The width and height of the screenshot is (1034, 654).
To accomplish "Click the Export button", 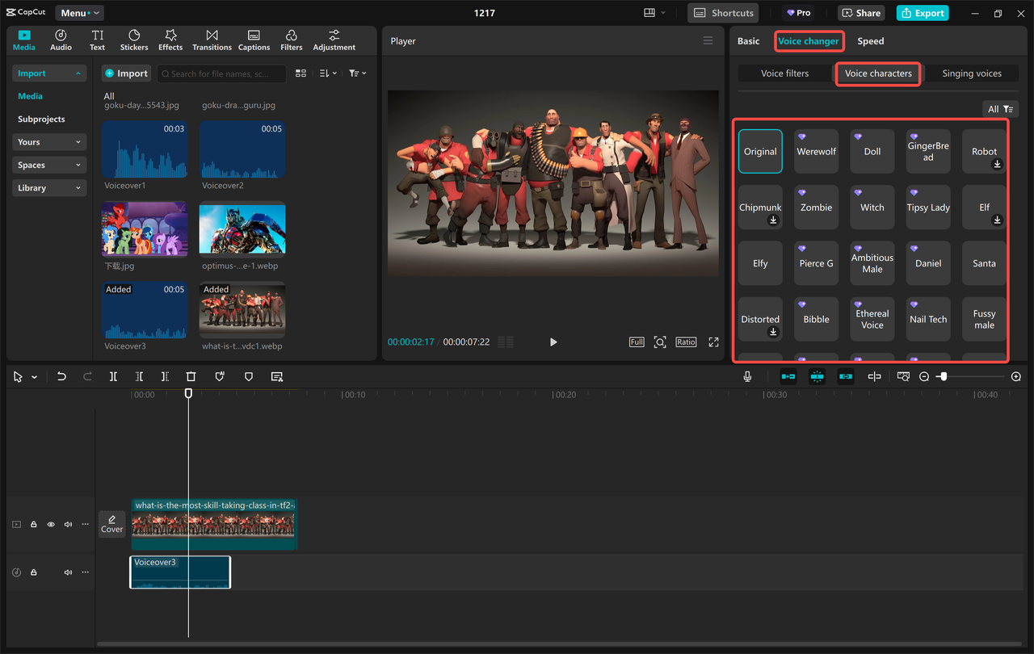I will coord(922,13).
